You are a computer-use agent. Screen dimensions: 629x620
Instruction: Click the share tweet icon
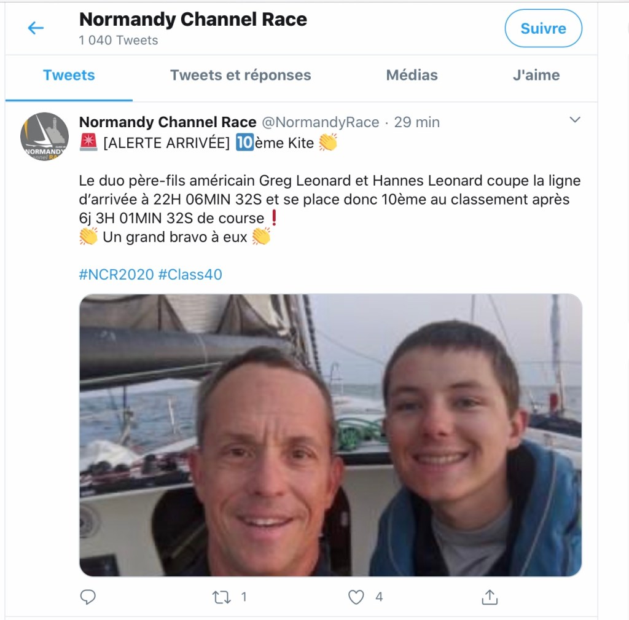(x=489, y=597)
